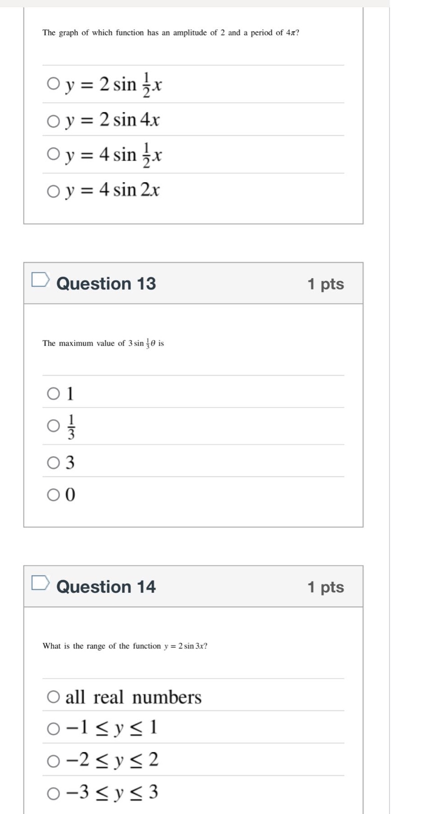
Task: Select answer y = 2 sin 4x
Action: (53, 120)
